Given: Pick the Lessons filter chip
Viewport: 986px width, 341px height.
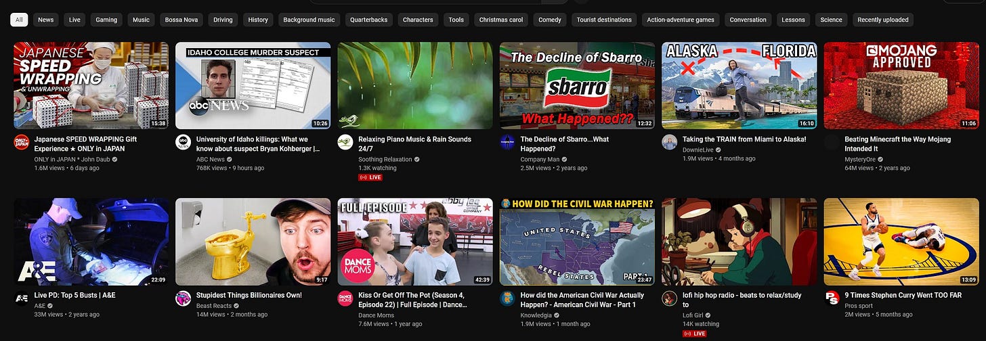Looking at the screenshot, I should pyautogui.click(x=794, y=20).
